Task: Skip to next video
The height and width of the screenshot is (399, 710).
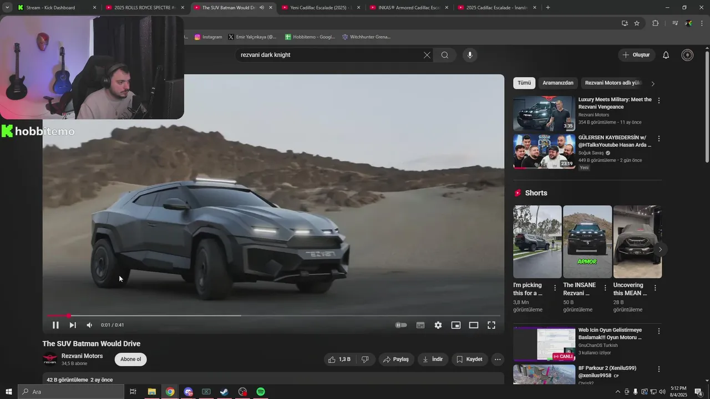Action: pos(73,325)
